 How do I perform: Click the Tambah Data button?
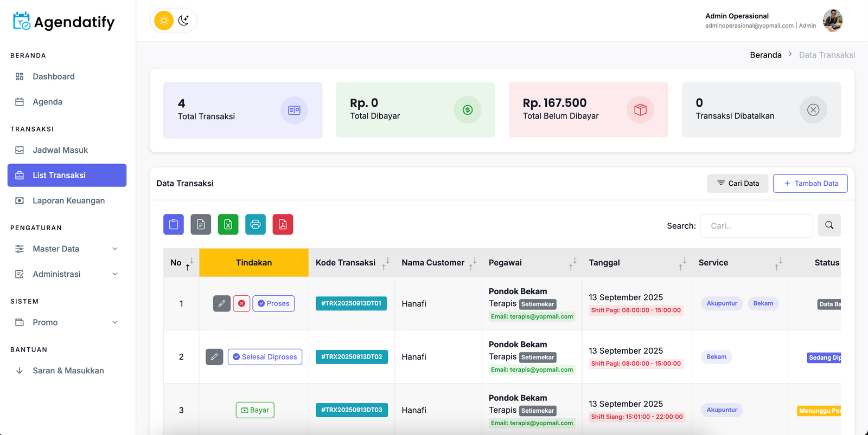click(810, 184)
